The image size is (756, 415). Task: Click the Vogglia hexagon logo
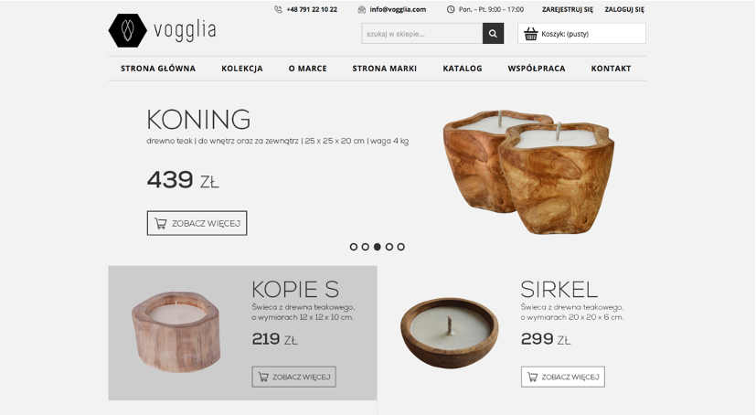(x=127, y=30)
